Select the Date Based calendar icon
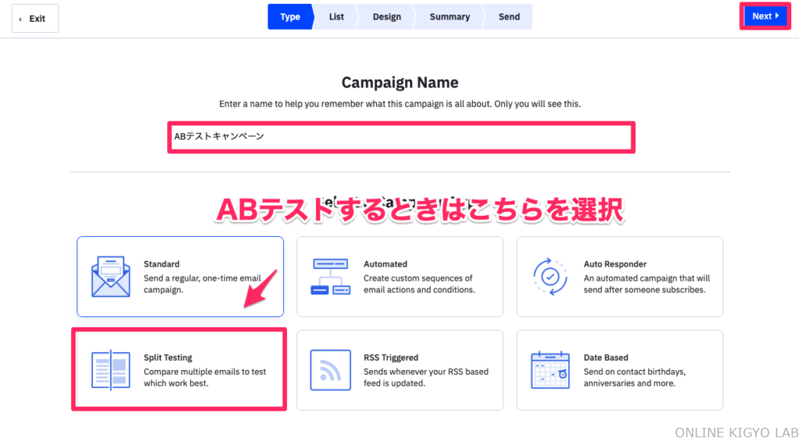Image resolution: width=799 pixels, height=438 pixels. point(550,370)
